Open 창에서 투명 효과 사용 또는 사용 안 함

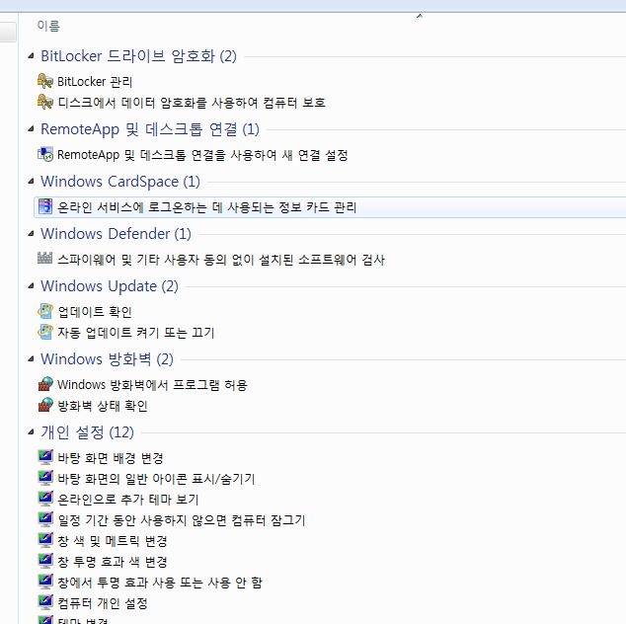(160, 583)
